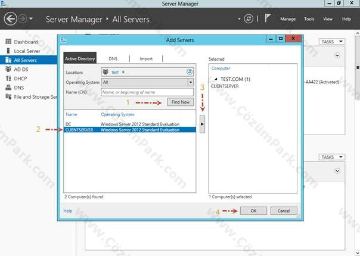
Task: Click the refresh icon in Location field
Action: click(x=190, y=72)
